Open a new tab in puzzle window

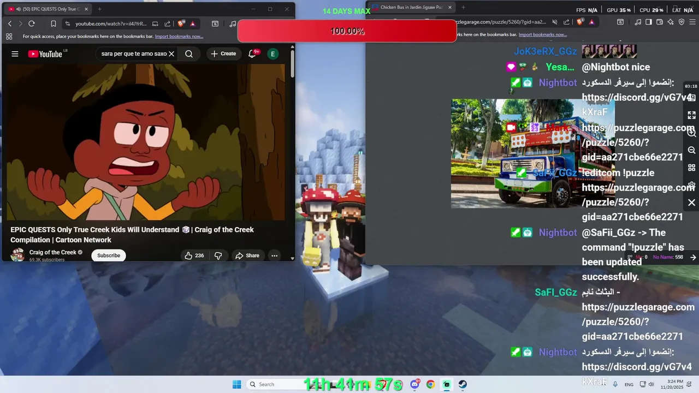[x=463, y=8]
